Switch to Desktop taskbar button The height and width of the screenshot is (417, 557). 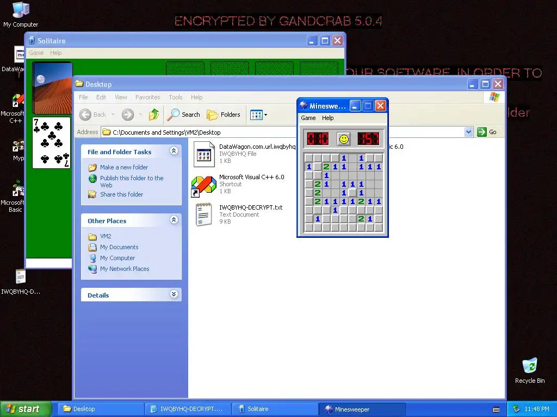click(x=101, y=409)
